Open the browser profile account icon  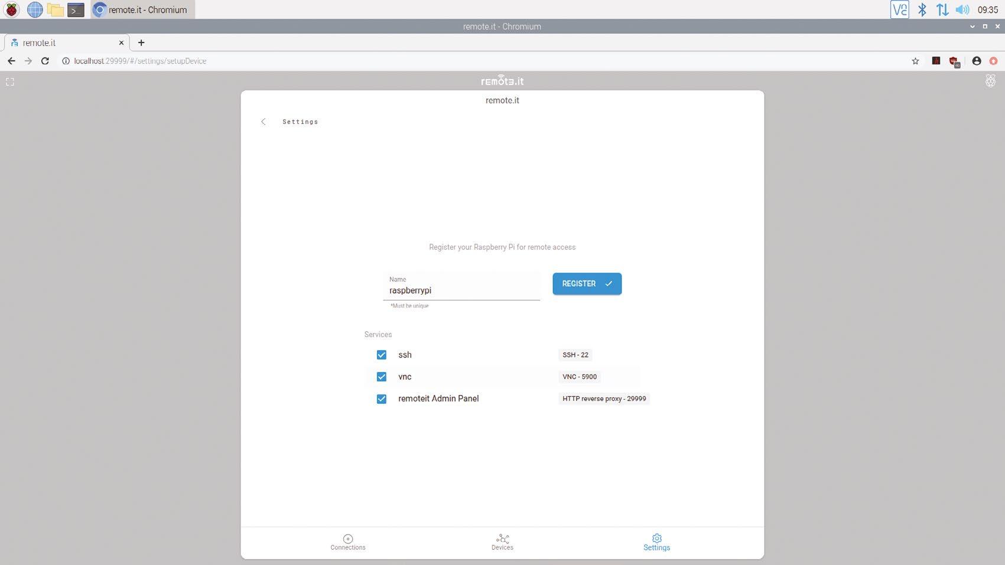point(976,61)
